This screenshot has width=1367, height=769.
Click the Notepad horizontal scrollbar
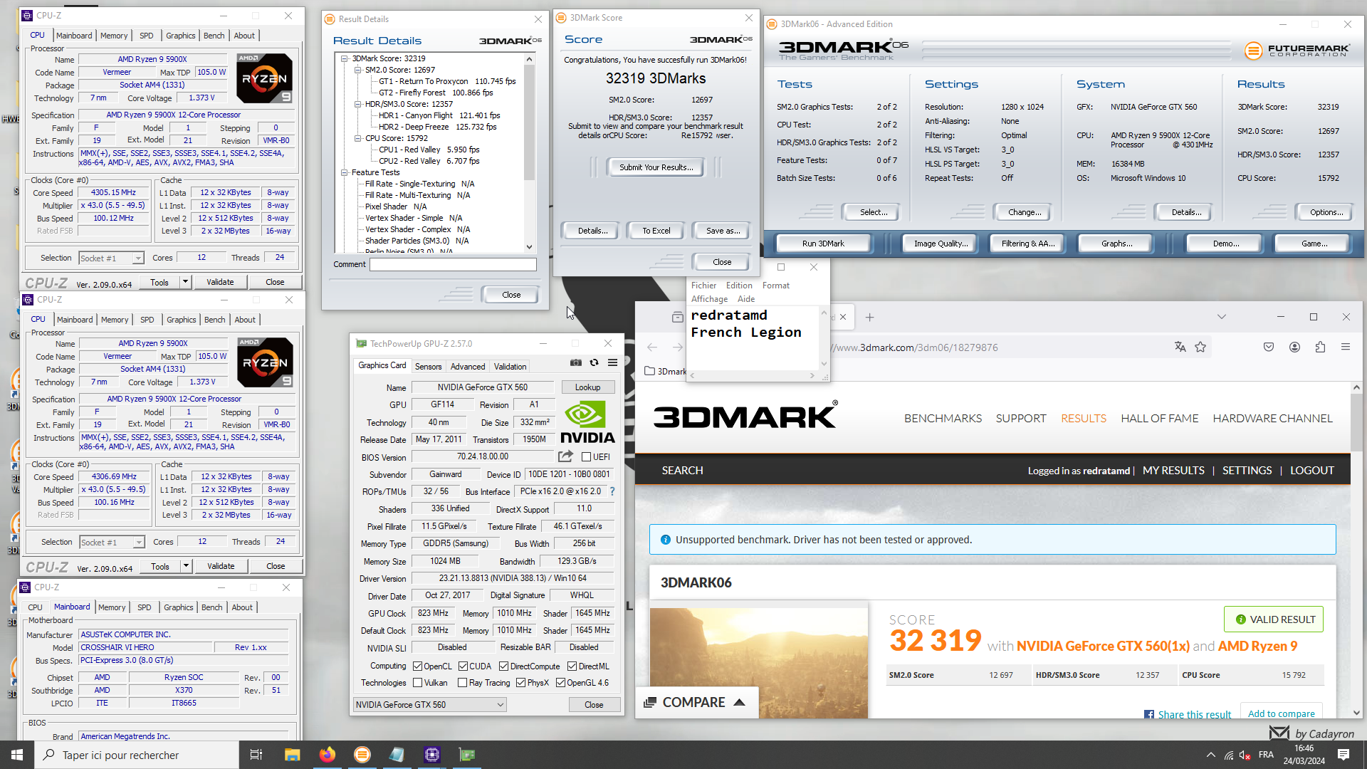click(x=753, y=375)
